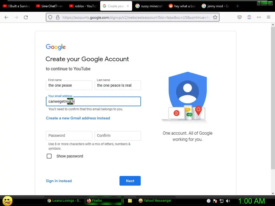Open the file explorer taskbar icon
Image resolution: width=275 pixels, height=206 pixels.
(130, 201)
